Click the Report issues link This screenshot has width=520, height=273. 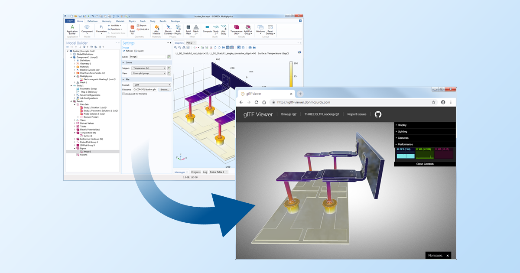pyautogui.click(x=357, y=114)
